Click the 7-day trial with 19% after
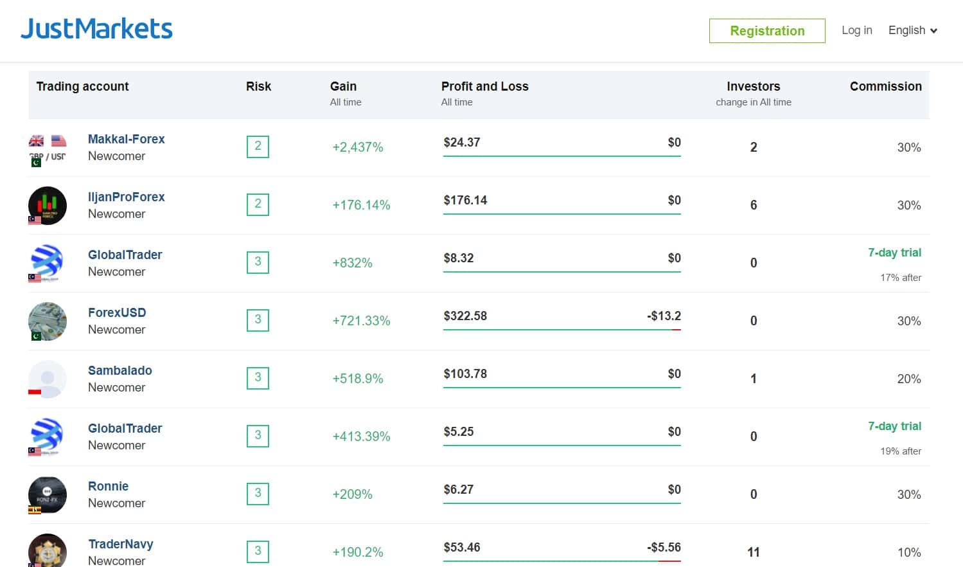Screen dimensions: 963x567 [894, 426]
